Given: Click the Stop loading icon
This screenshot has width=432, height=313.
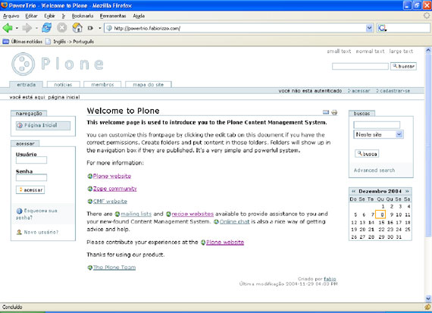Looking at the screenshot, I should 62,28.
